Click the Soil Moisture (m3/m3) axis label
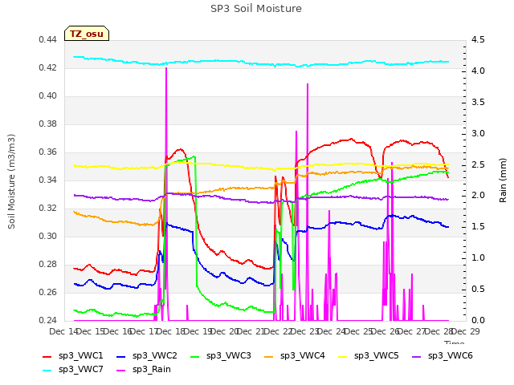 pos(11,181)
